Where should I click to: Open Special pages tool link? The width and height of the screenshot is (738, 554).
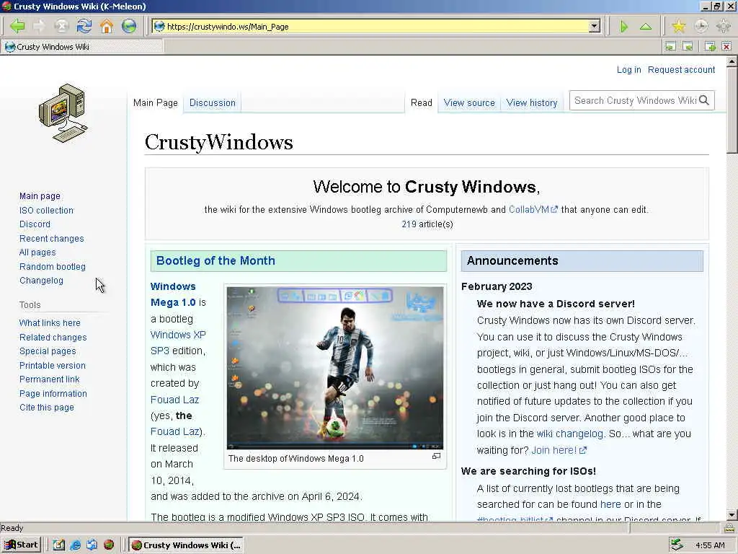click(x=48, y=351)
